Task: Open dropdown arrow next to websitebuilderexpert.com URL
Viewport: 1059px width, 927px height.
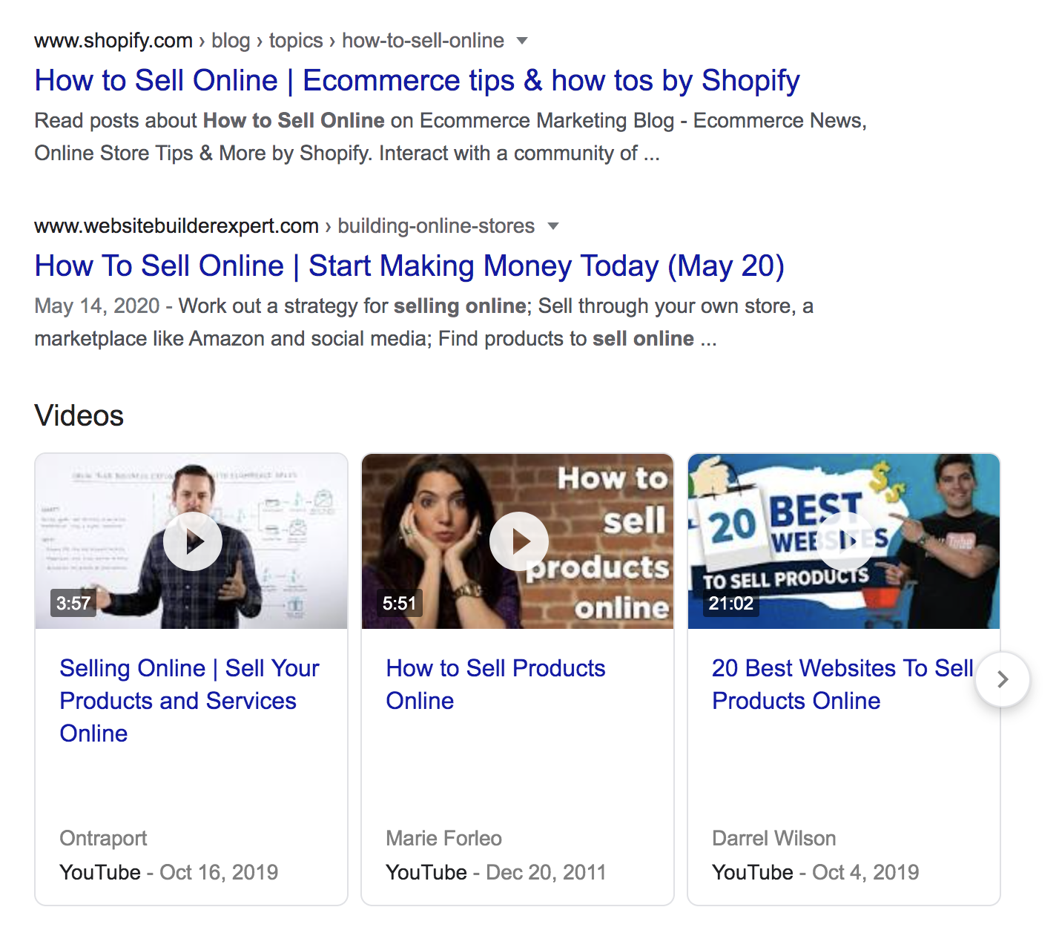Action: (x=552, y=226)
